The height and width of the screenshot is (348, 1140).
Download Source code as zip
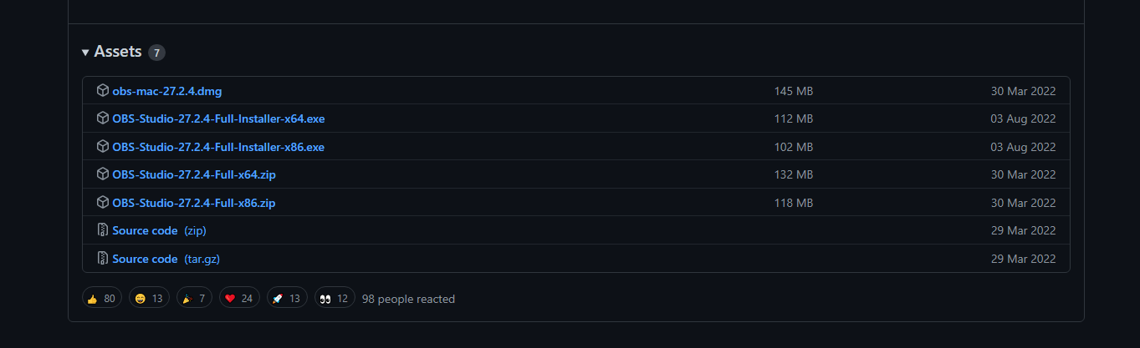(159, 230)
